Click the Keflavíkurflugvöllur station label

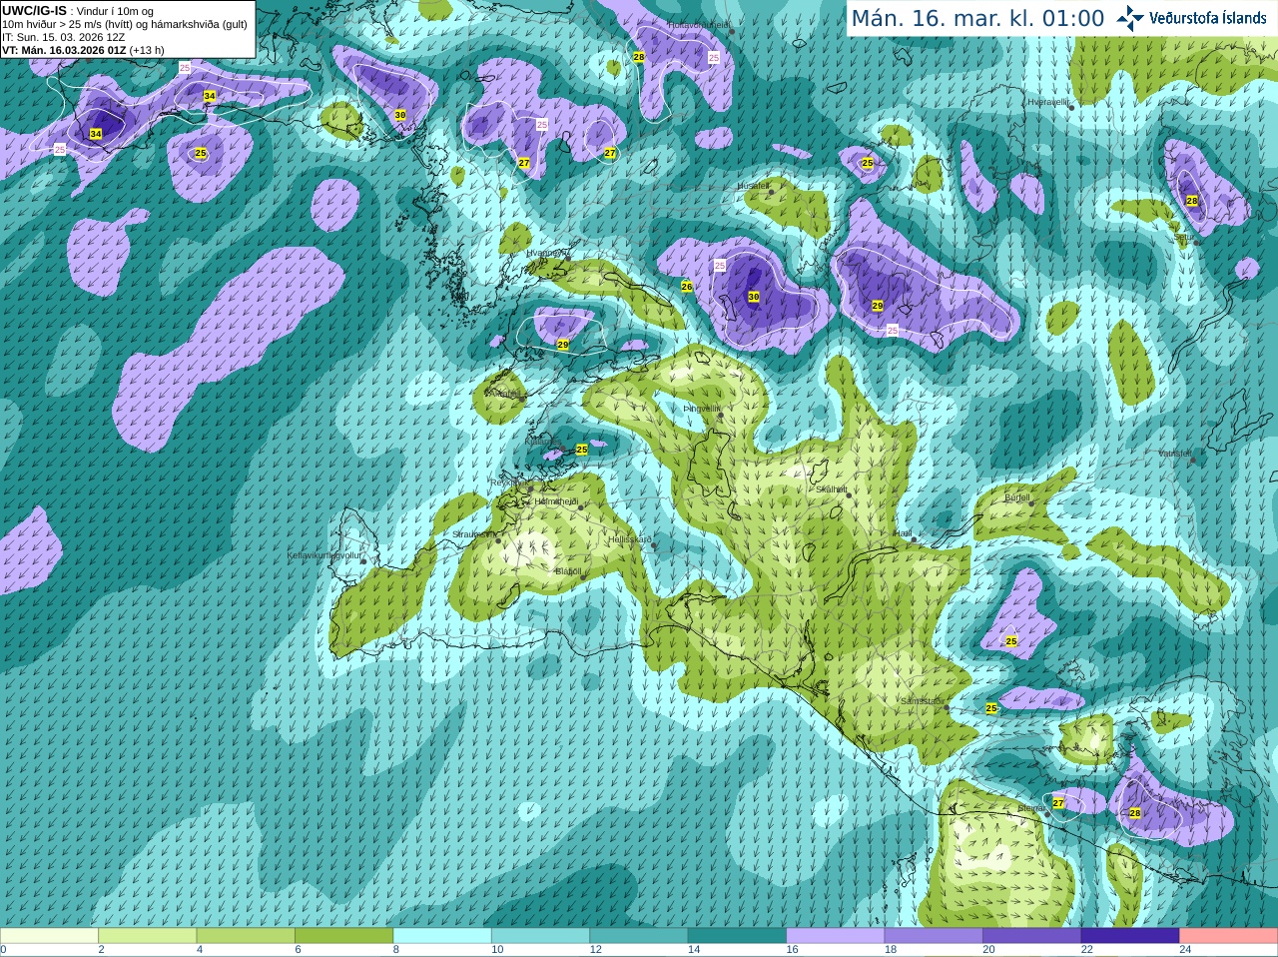[324, 555]
